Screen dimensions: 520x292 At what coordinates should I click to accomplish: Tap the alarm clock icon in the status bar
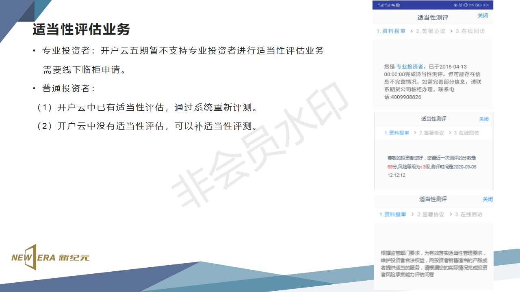click(460, 5)
